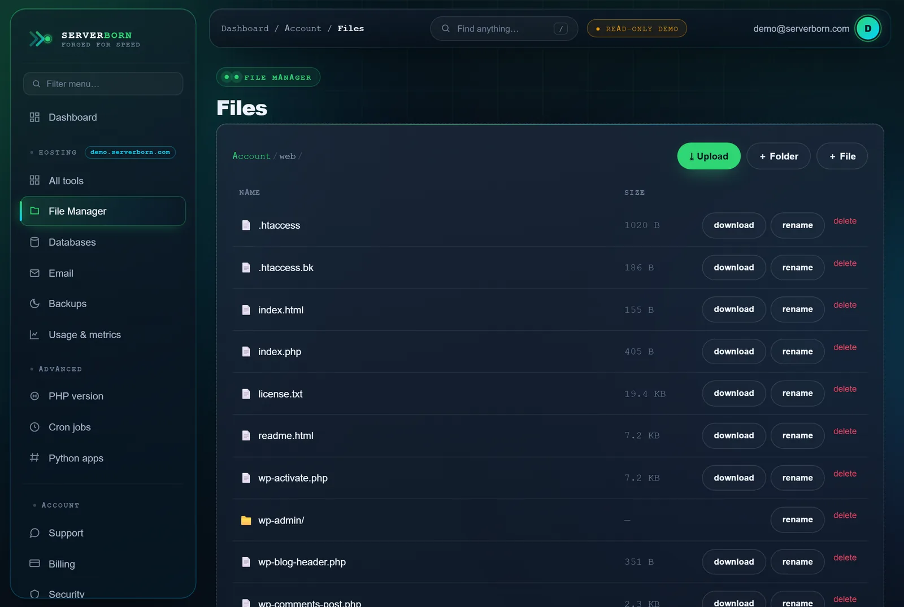904x607 pixels.
Task: Click the green Upload button
Action: coord(709,156)
